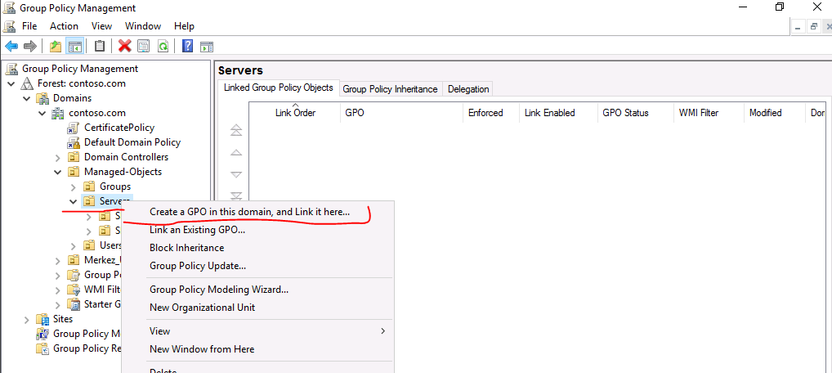The width and height of the screenshot is (832, 373).
Task: Select Domain Controllers in the tree
Action: (127, 157)
